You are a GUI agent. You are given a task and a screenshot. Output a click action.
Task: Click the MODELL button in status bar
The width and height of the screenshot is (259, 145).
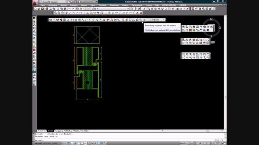pos(183,143)
